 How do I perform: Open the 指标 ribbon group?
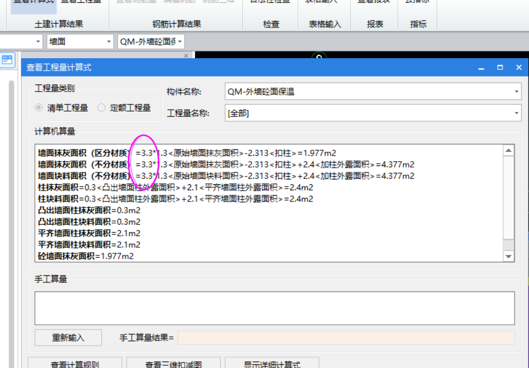tap(418, 24)
